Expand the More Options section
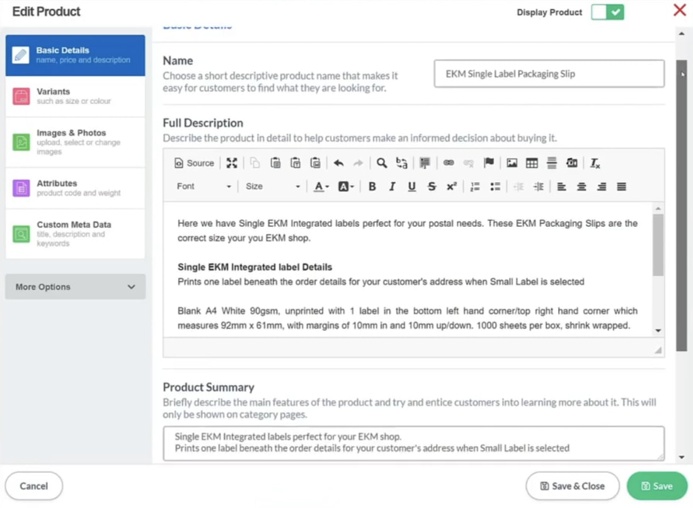 coord(75,287)
